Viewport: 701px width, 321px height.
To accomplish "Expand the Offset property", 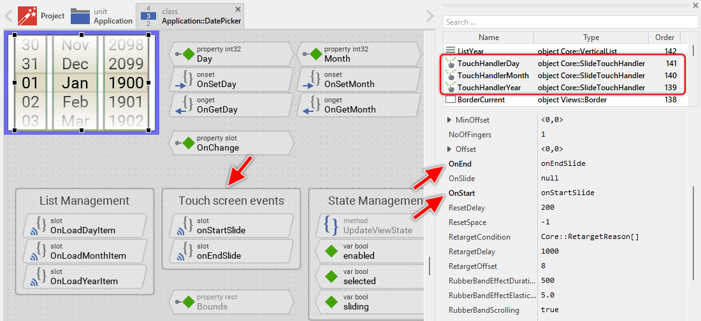I will 450,149.
